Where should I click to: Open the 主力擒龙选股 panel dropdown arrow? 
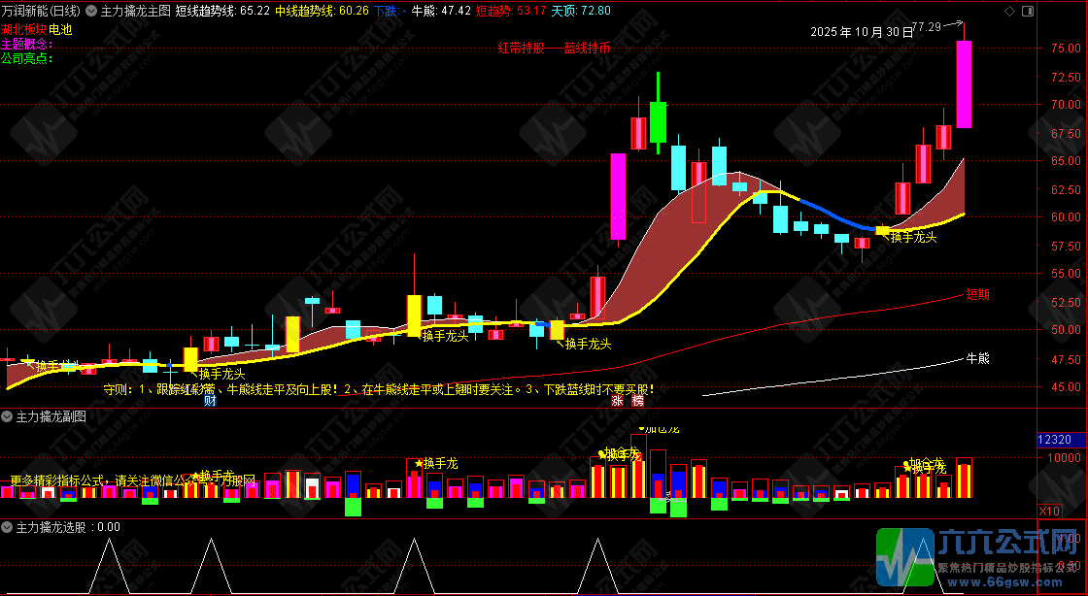coord(8,527)
